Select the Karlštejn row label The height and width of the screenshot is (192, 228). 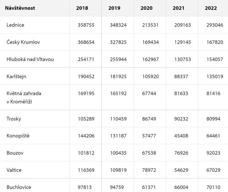click(x=16, y=77)
